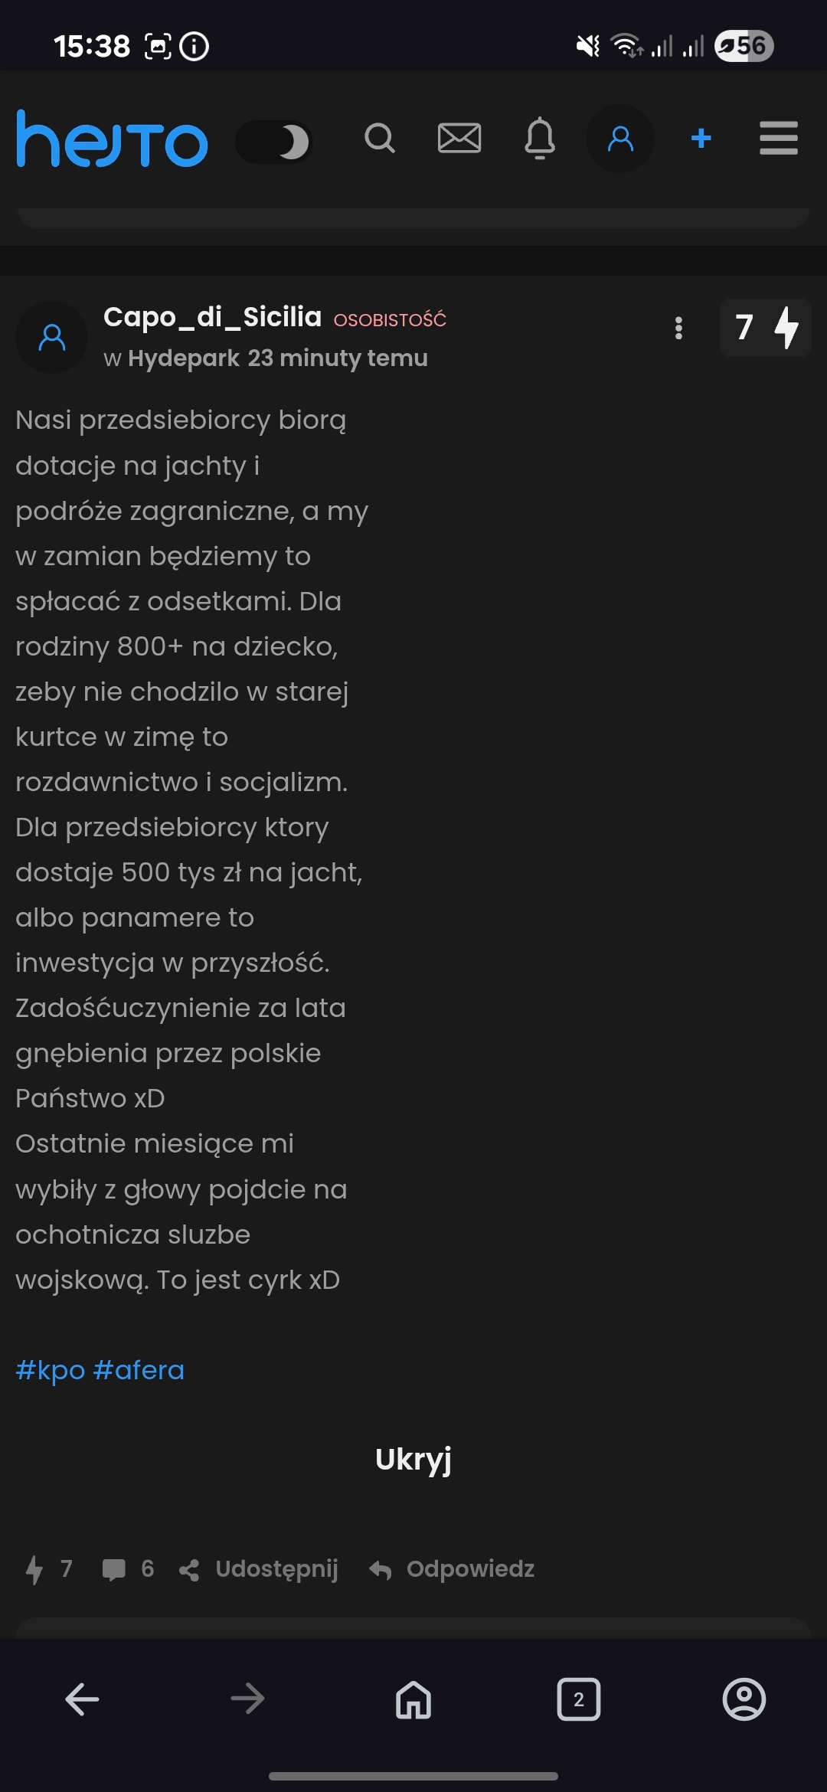Create new post with plus icon

701,139
